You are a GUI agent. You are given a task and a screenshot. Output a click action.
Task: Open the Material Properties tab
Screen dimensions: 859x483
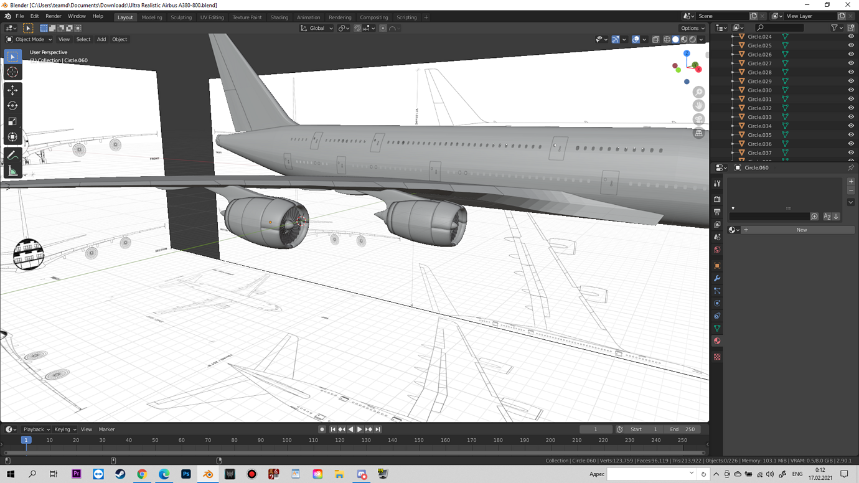tap(716, 340)
